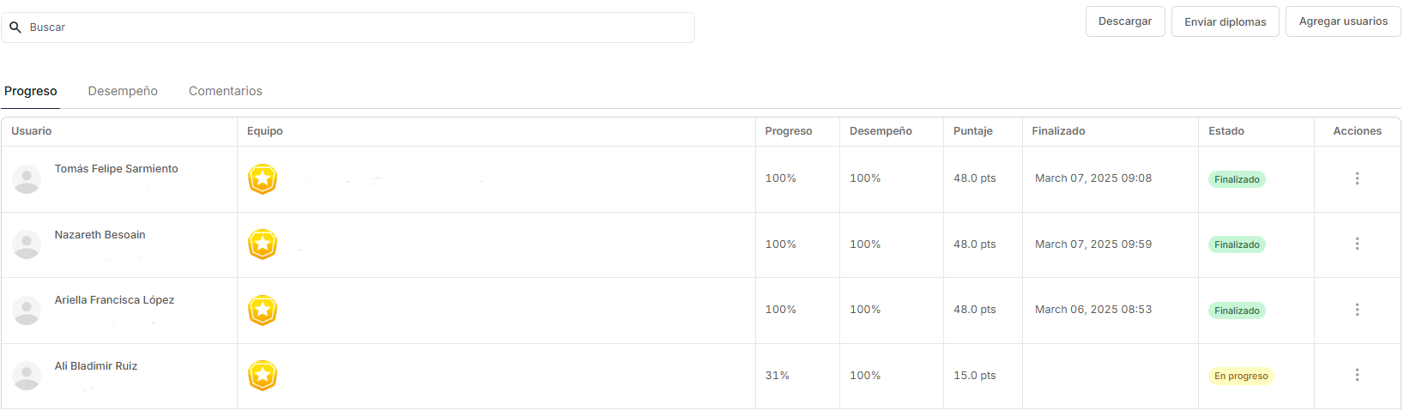1404x410 pixels.
Task: Focus the Buscar search field
Action: pyautogui.click(x=348, y=27)
